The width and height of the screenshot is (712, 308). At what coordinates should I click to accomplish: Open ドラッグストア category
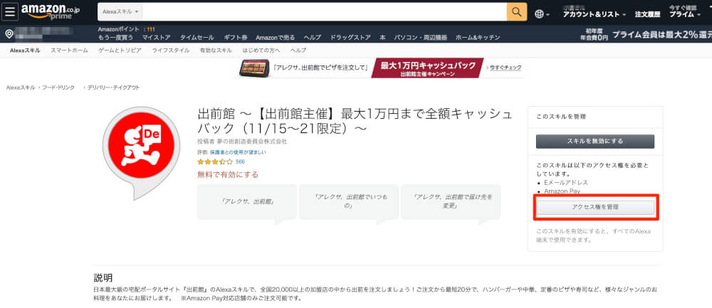click(x=350, y=37)
